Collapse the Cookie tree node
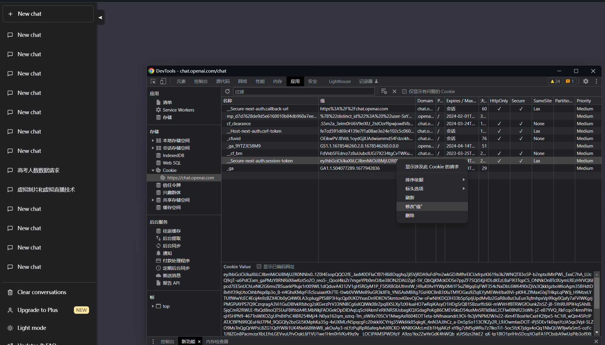The width and height of the screenshot is (605, 345). pyautogui.click(x=153, y=170)
